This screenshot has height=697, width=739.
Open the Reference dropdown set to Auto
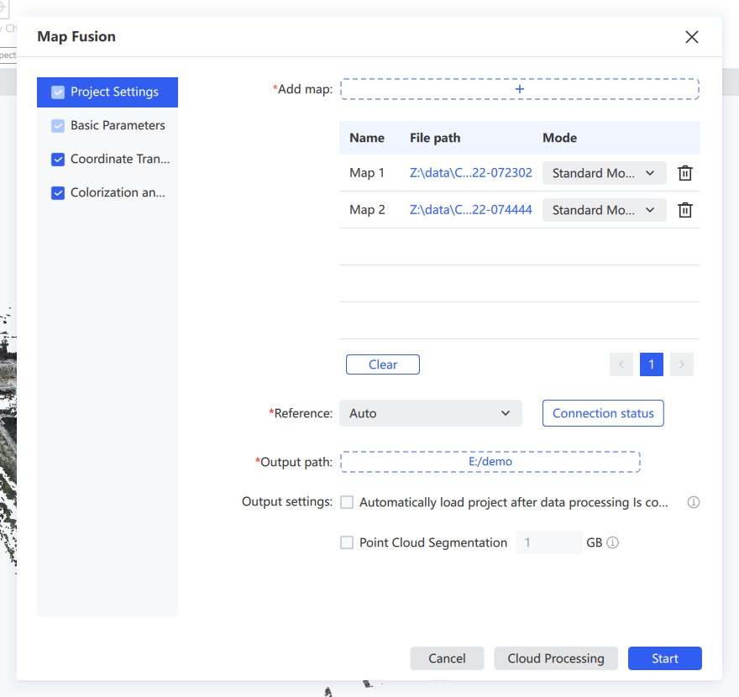click(430, 413)
